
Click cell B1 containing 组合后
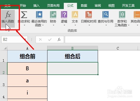point(73,56)
